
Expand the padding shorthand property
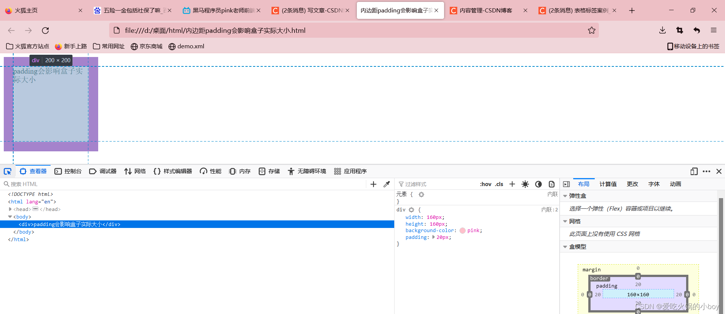pos(433,237)
